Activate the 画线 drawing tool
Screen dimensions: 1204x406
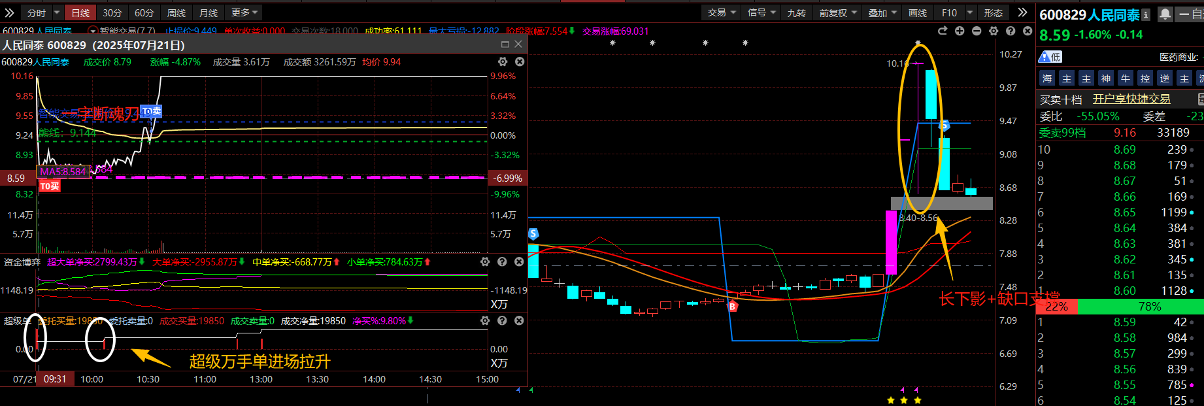coord(918,13)
